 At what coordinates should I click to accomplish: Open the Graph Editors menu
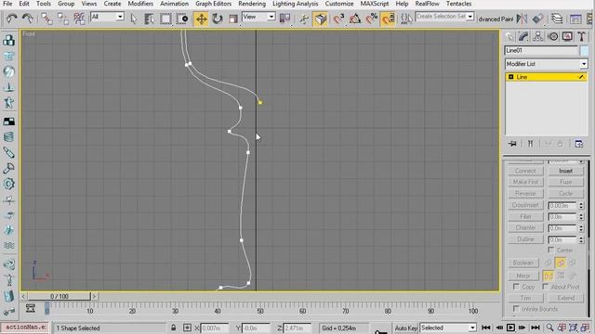coord(213,4)
